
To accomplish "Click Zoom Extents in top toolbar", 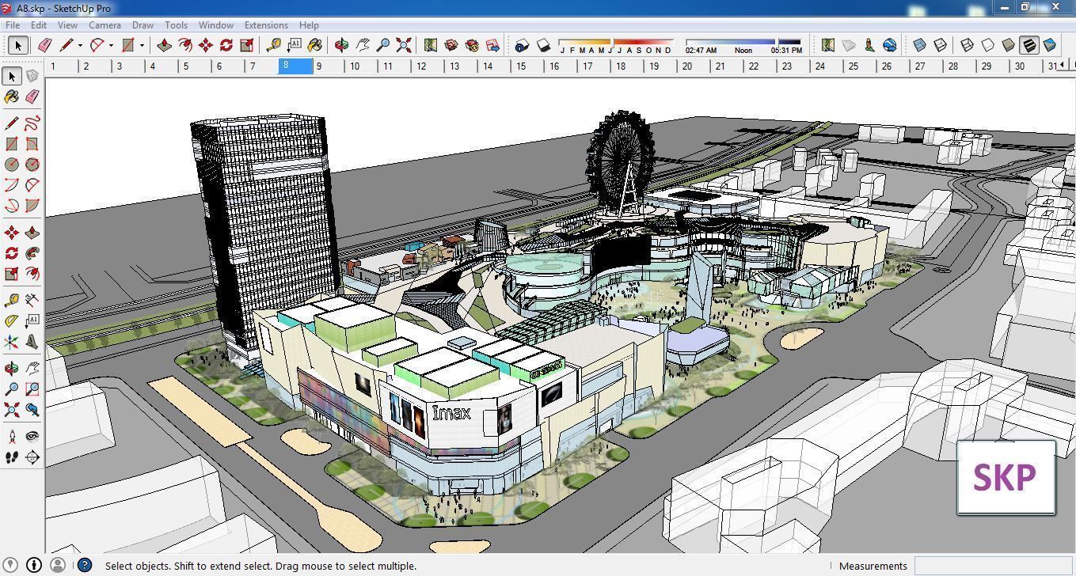I will (404, 46).
